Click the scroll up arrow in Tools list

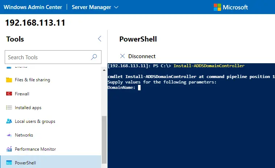point(104,70)
